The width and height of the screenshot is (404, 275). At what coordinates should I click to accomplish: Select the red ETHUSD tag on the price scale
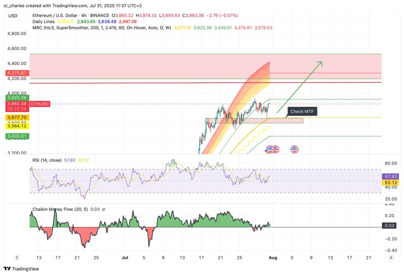pos(39,104)
